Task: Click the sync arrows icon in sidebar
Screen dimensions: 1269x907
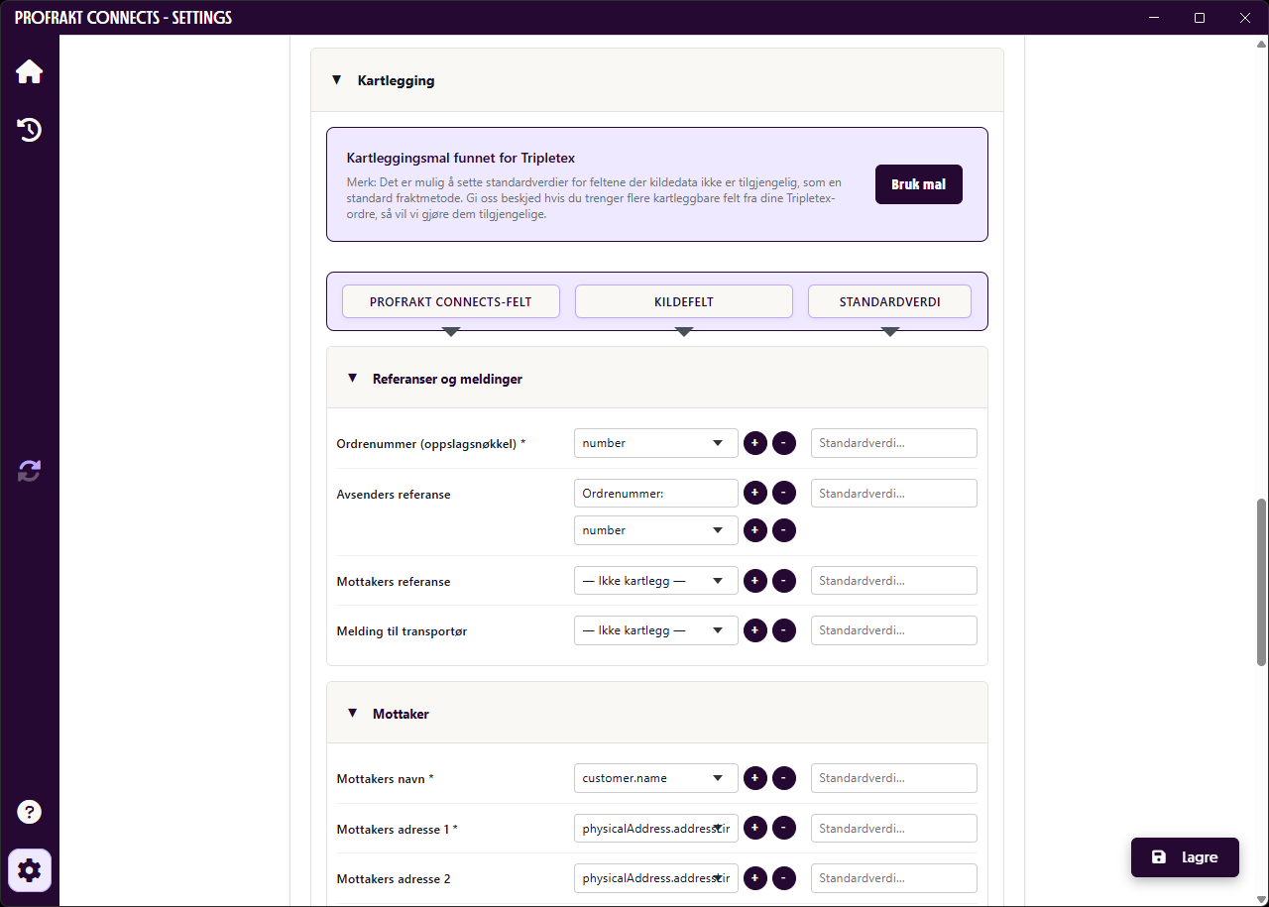Action: (x=29, y=471)
